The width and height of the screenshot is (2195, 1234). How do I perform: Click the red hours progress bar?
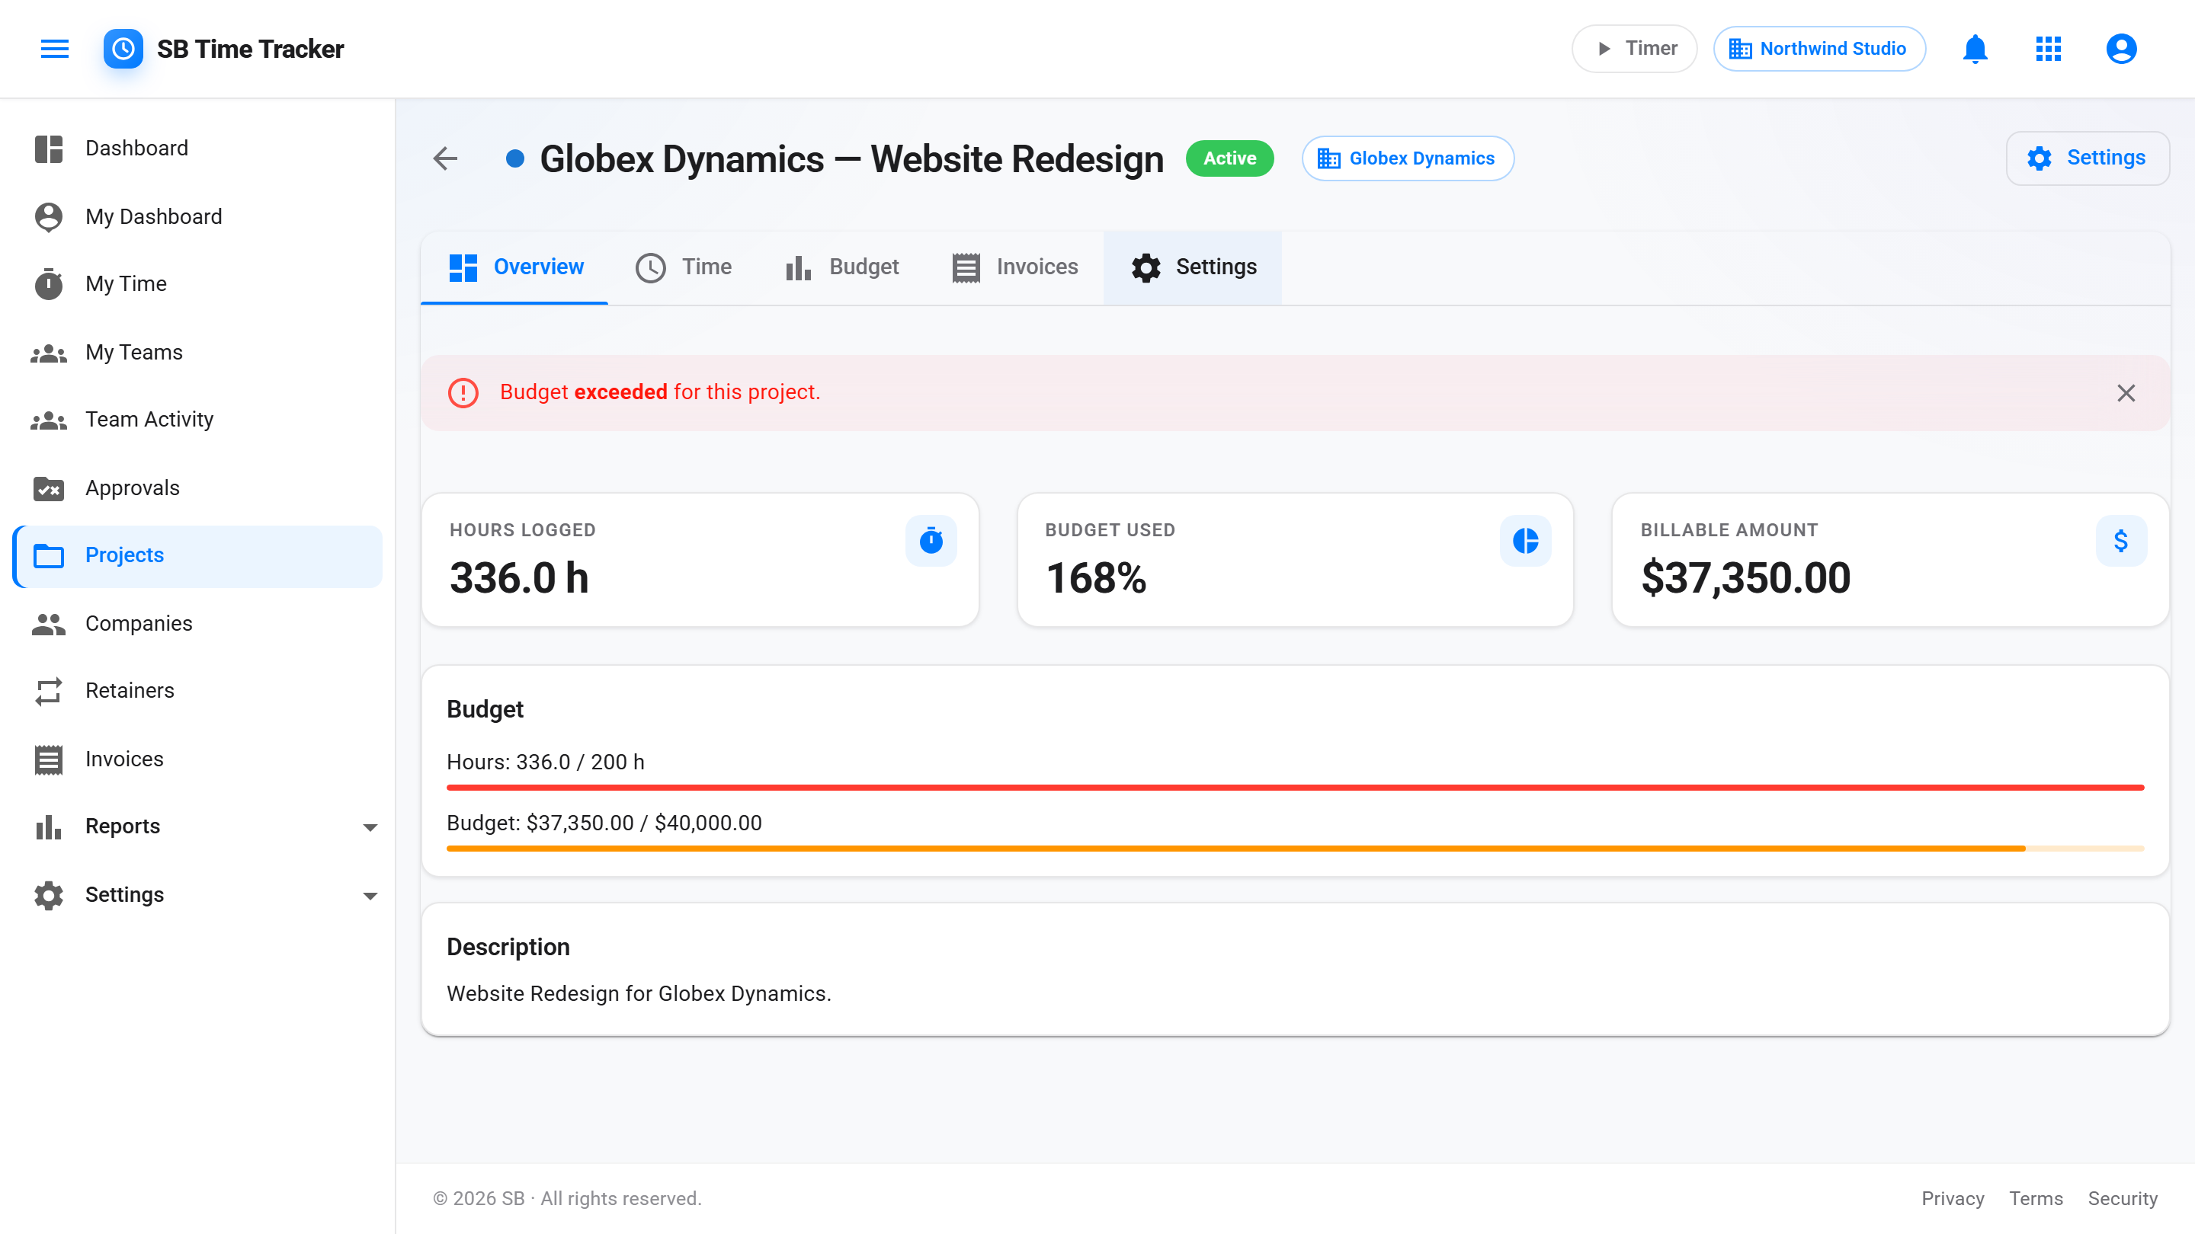[1295, 788]
